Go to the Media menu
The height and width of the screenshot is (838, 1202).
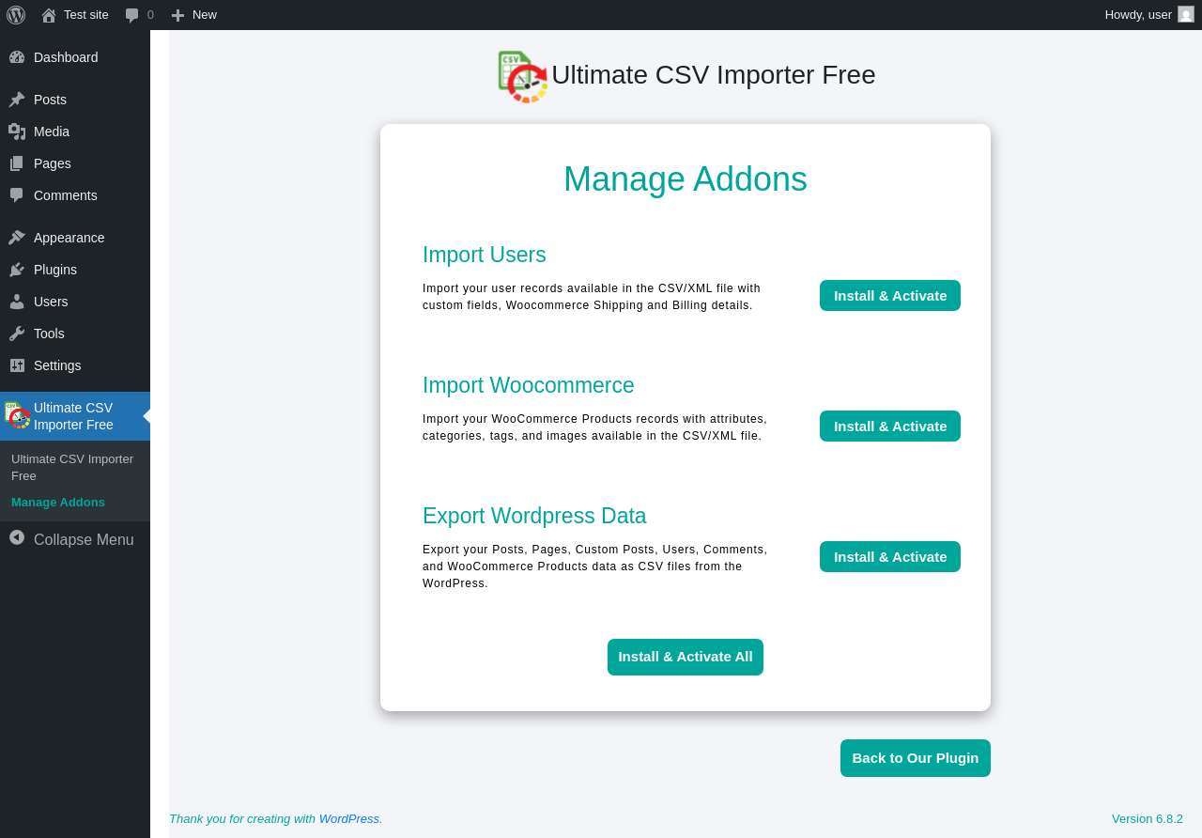pos(52,132)
